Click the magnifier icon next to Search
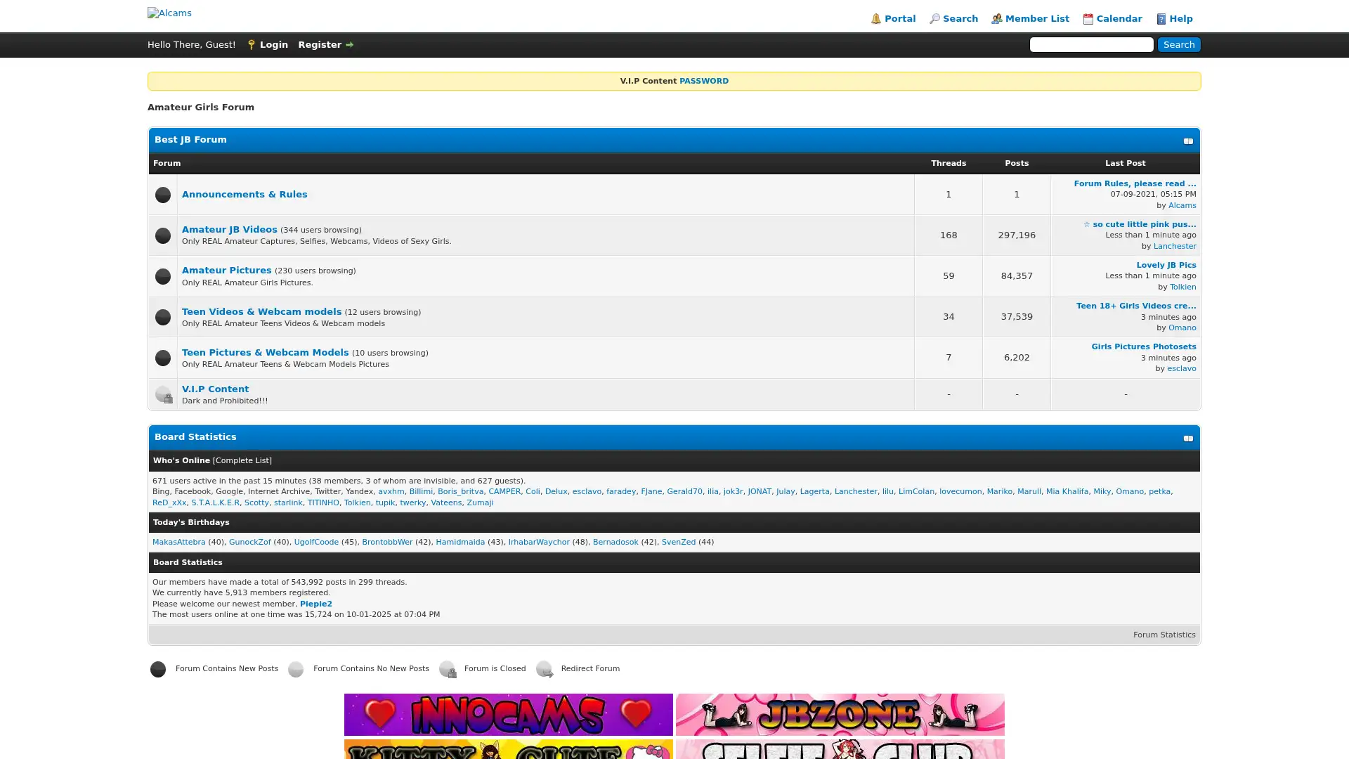 click(935, 18)
